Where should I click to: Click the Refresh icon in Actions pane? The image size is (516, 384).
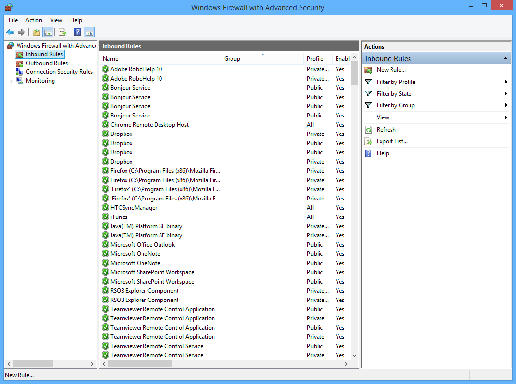coord(368,130)
